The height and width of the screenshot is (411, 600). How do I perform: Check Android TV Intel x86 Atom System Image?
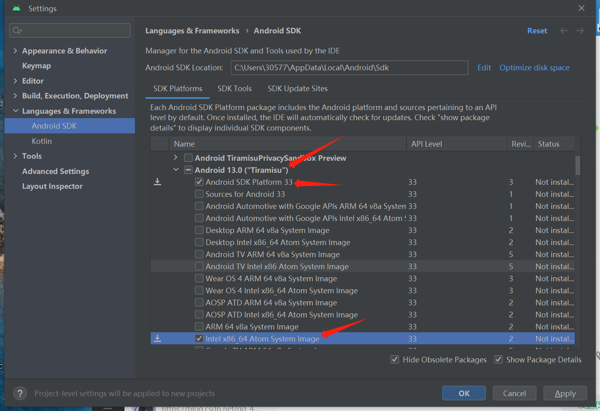[199, 266]
